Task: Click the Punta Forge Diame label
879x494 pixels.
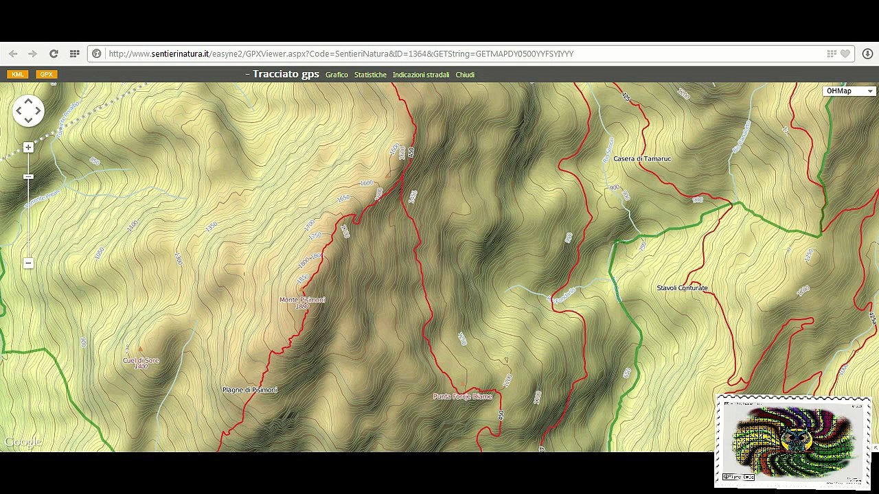Action: (463, 397)
